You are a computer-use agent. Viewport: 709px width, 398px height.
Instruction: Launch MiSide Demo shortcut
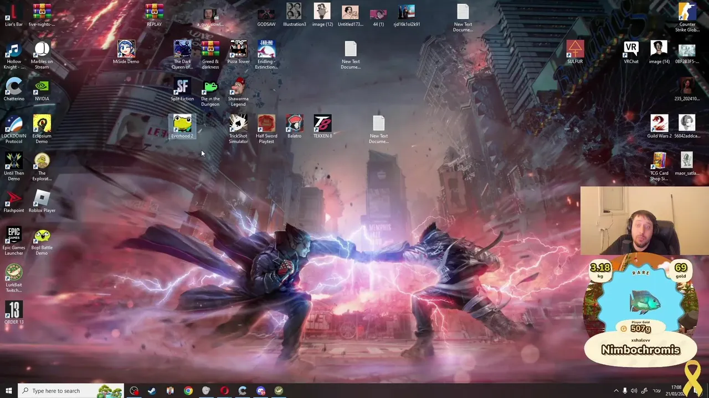coord(126,53)
